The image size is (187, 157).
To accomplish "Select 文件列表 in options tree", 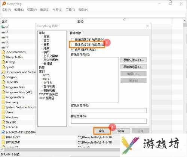I will (49, 87).
